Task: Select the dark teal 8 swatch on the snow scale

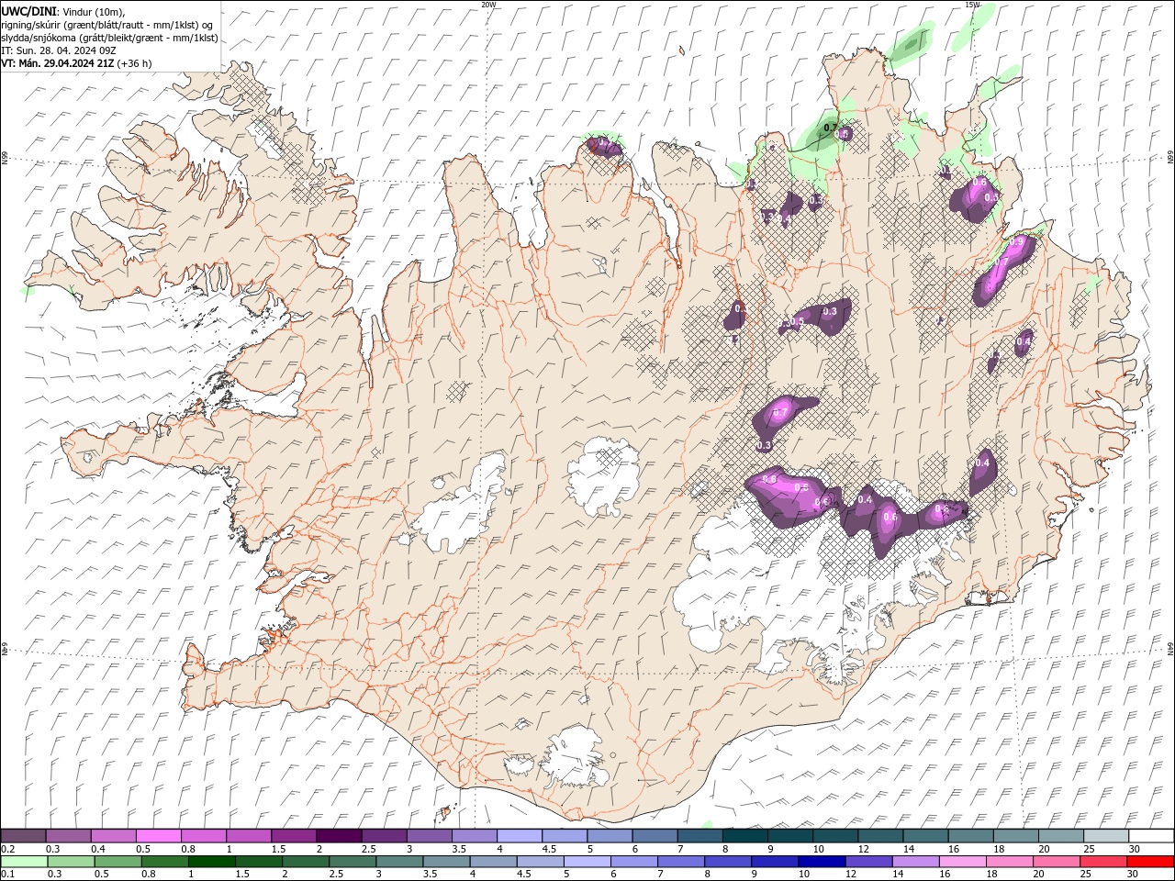Action: point(744,836)
